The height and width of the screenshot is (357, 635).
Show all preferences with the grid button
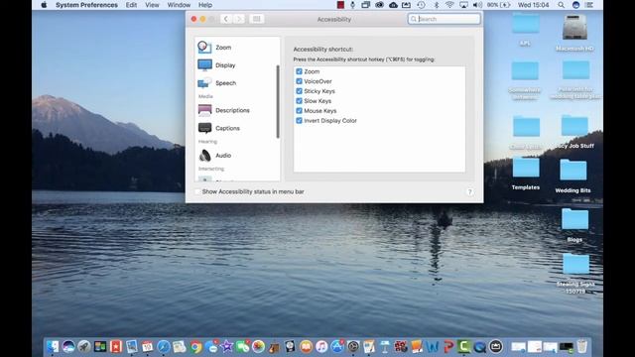coord(256,19)
